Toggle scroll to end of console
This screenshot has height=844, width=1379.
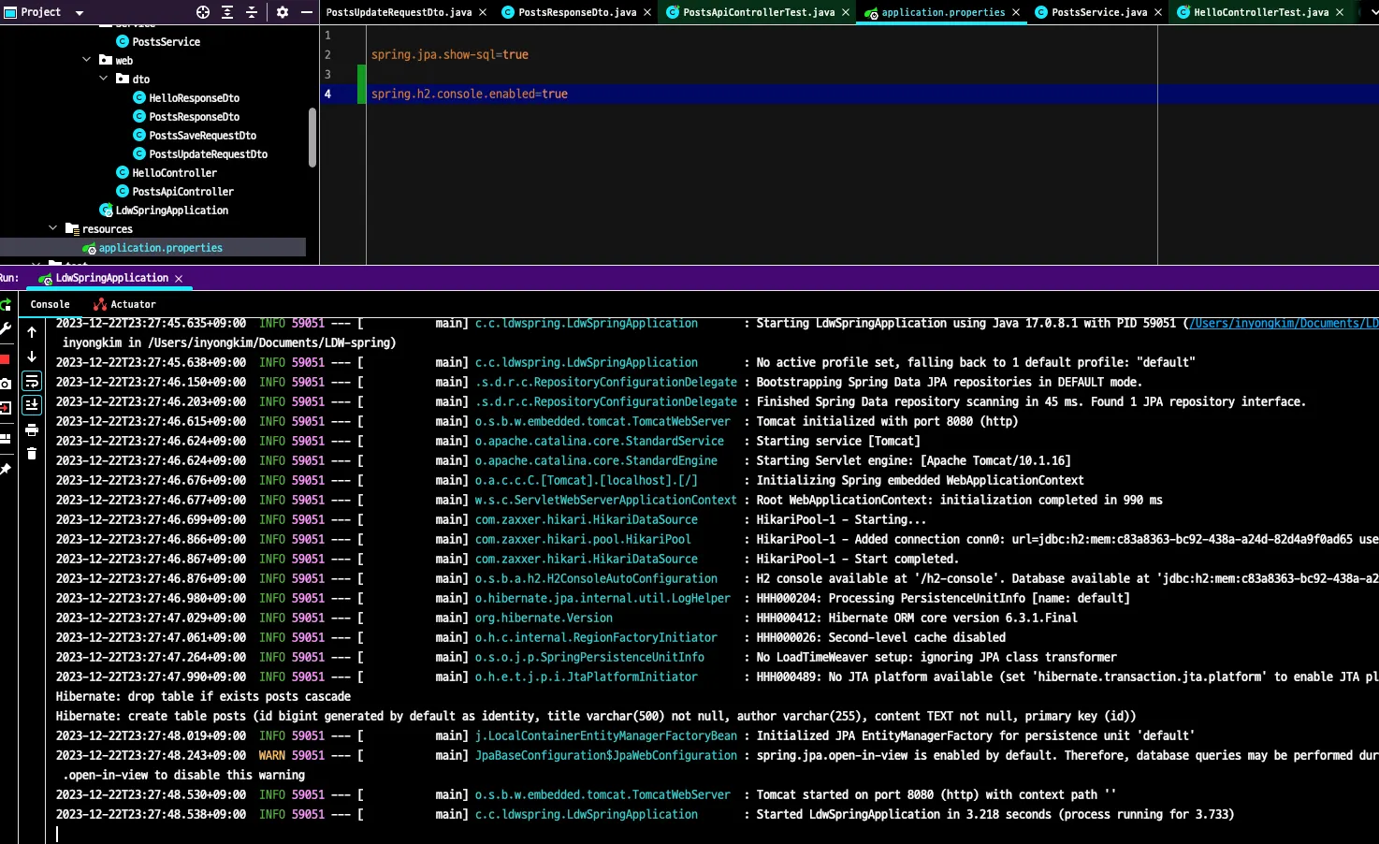point(32,405)
